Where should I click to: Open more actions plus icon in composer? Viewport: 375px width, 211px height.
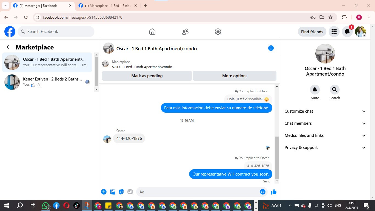tap(104, 192)
